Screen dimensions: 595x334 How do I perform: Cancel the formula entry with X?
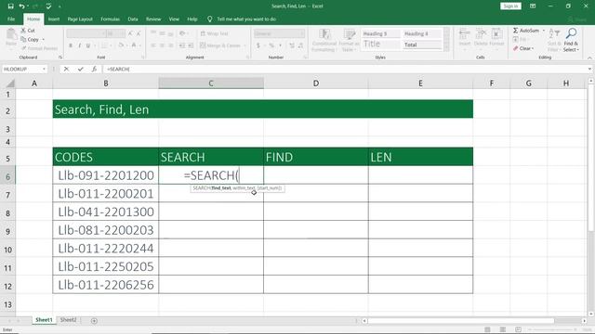(66, 69)
